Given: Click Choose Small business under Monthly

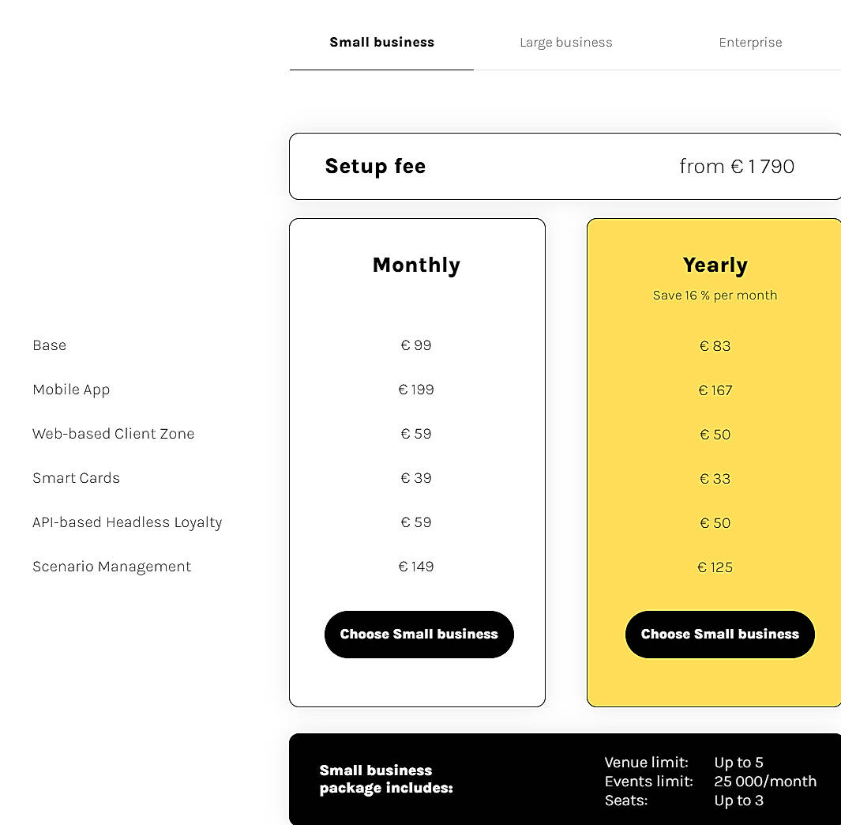Looking at the screenshot, I should click(x=419, y=634).
